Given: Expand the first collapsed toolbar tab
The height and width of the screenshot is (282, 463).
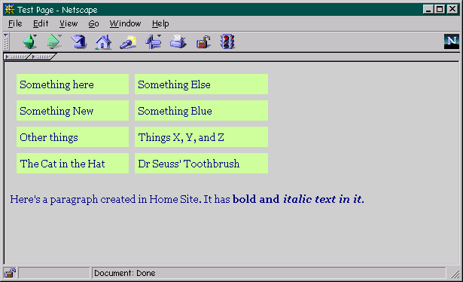Looking at the screenshot, I should (x=17, y=57).
